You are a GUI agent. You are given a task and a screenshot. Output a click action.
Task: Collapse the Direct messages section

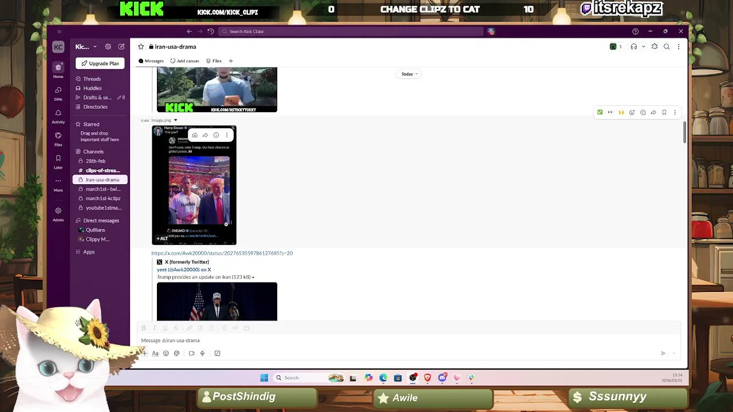78,220
